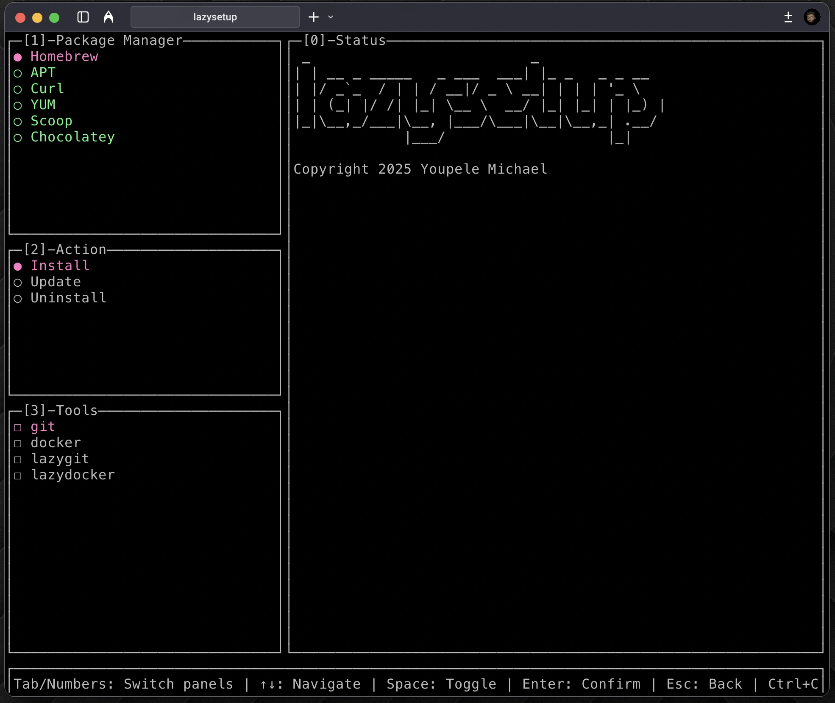Tick the lazygit checkbox
835x703 pixels.
18,459
